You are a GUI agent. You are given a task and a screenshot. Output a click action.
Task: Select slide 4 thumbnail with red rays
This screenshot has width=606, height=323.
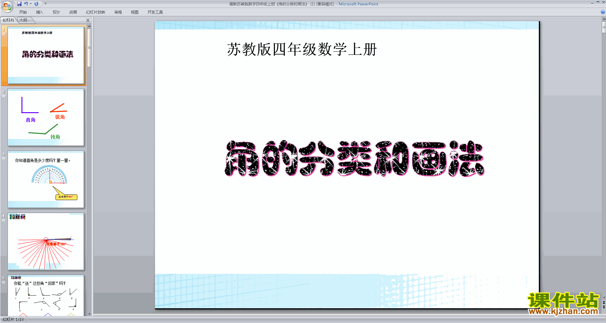pyautogui.click(x=46, y=241)
